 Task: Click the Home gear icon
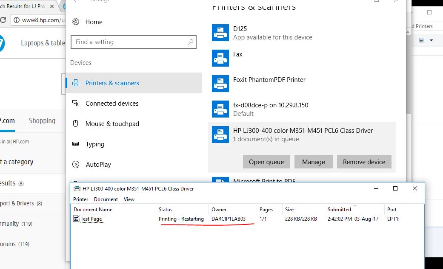click(76, 22)
